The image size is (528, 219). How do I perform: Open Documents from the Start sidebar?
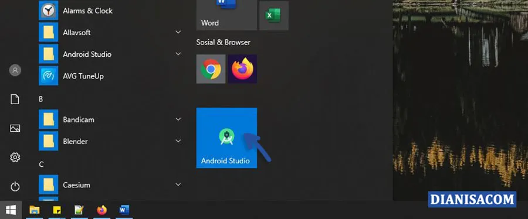[x=15, y=100]
